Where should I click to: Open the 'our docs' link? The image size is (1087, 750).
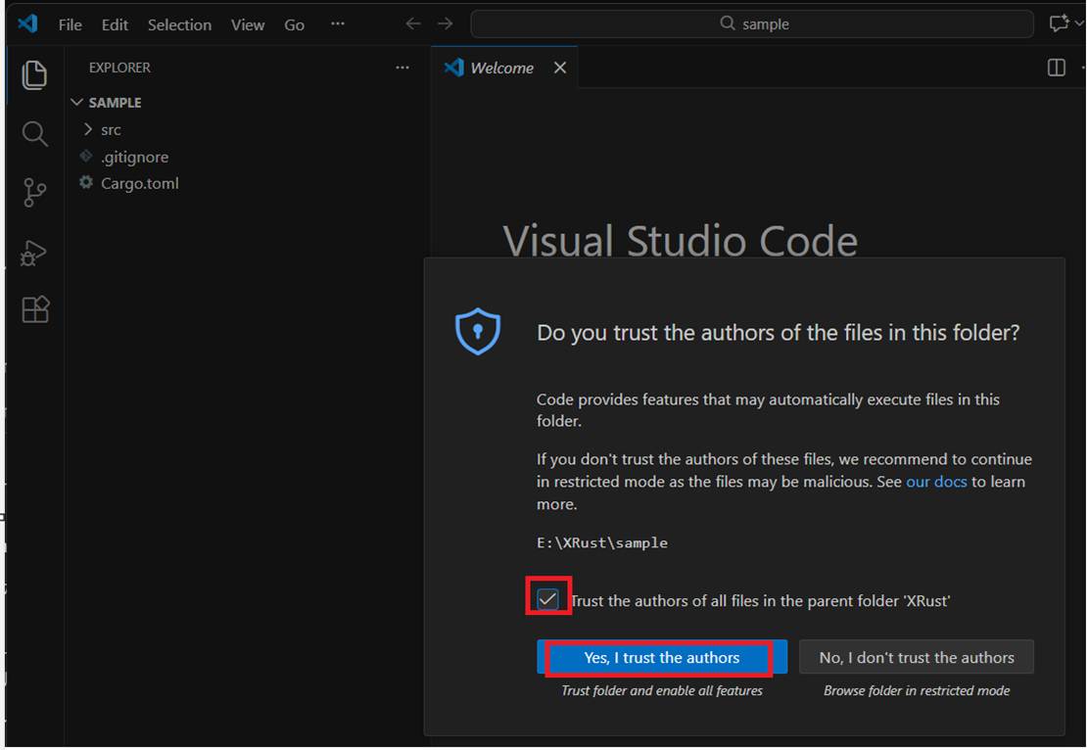[936, 482]
